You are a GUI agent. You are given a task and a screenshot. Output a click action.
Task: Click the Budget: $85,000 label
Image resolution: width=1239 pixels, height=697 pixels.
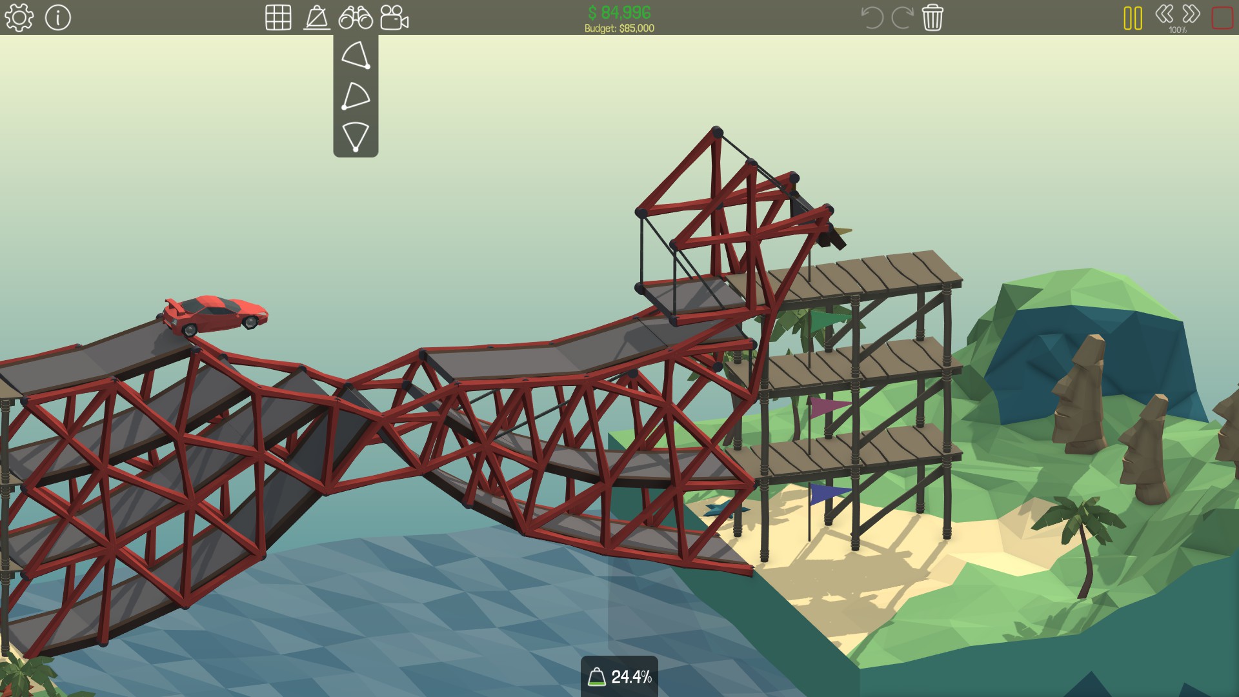619,28
